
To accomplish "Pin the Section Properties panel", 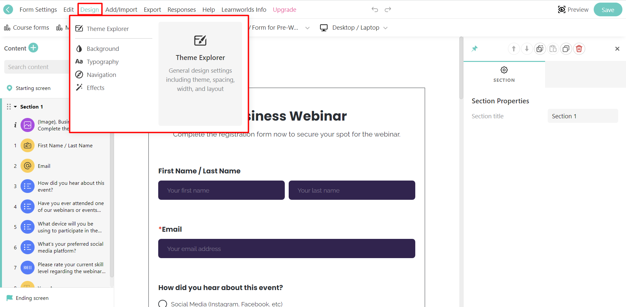I will [475, 49].
